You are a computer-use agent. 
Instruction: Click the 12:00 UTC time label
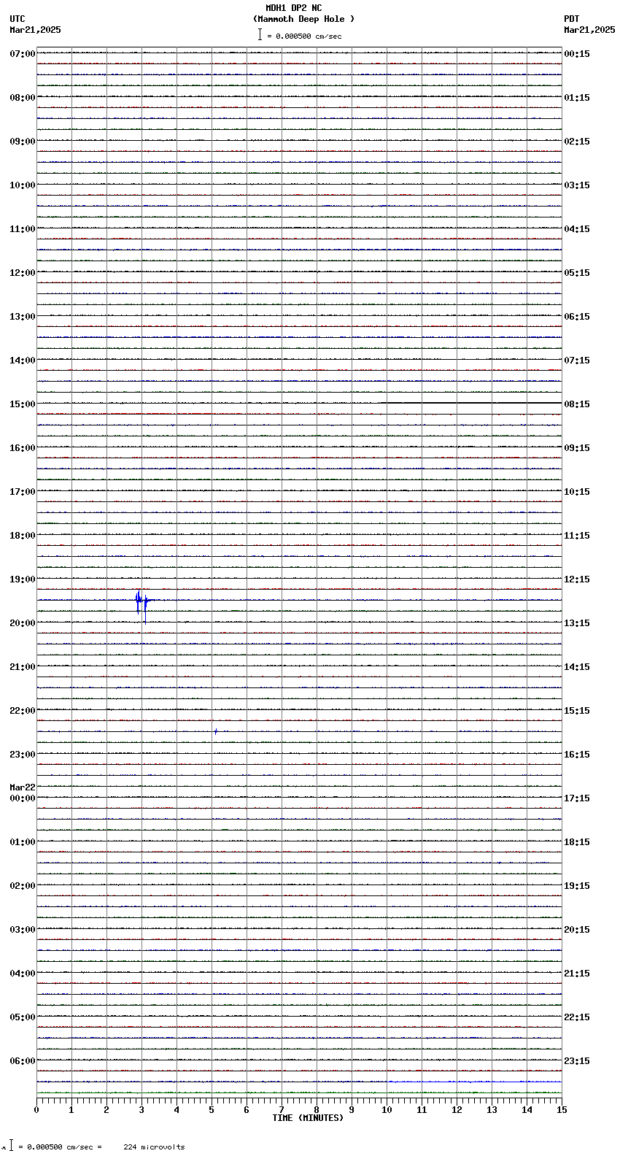coord(23,273)
